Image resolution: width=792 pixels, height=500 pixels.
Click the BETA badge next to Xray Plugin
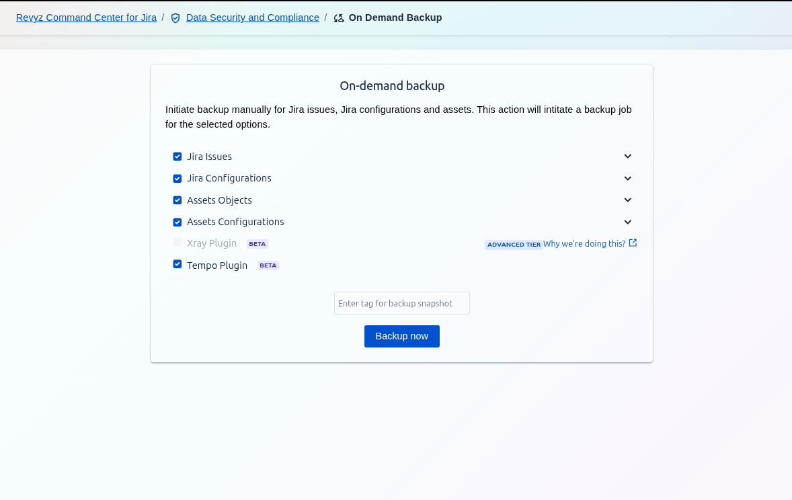[x=258, y=244]
